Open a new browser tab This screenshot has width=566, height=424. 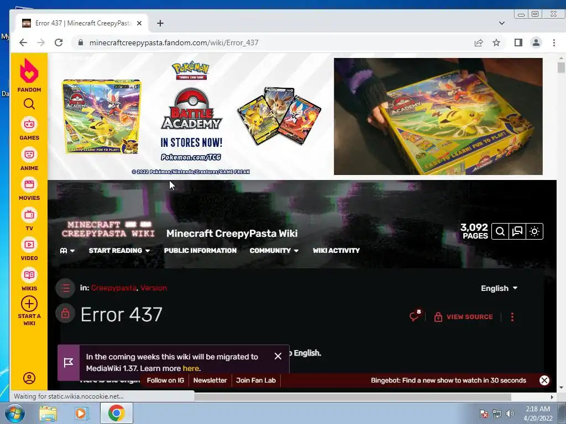[160, 23]
